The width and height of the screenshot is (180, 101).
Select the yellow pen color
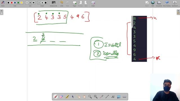tap(21, 3)
